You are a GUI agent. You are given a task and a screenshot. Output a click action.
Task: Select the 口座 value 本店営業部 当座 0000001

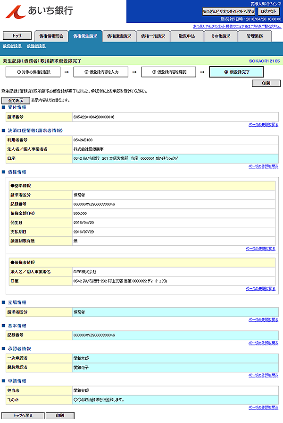(126, 159)
